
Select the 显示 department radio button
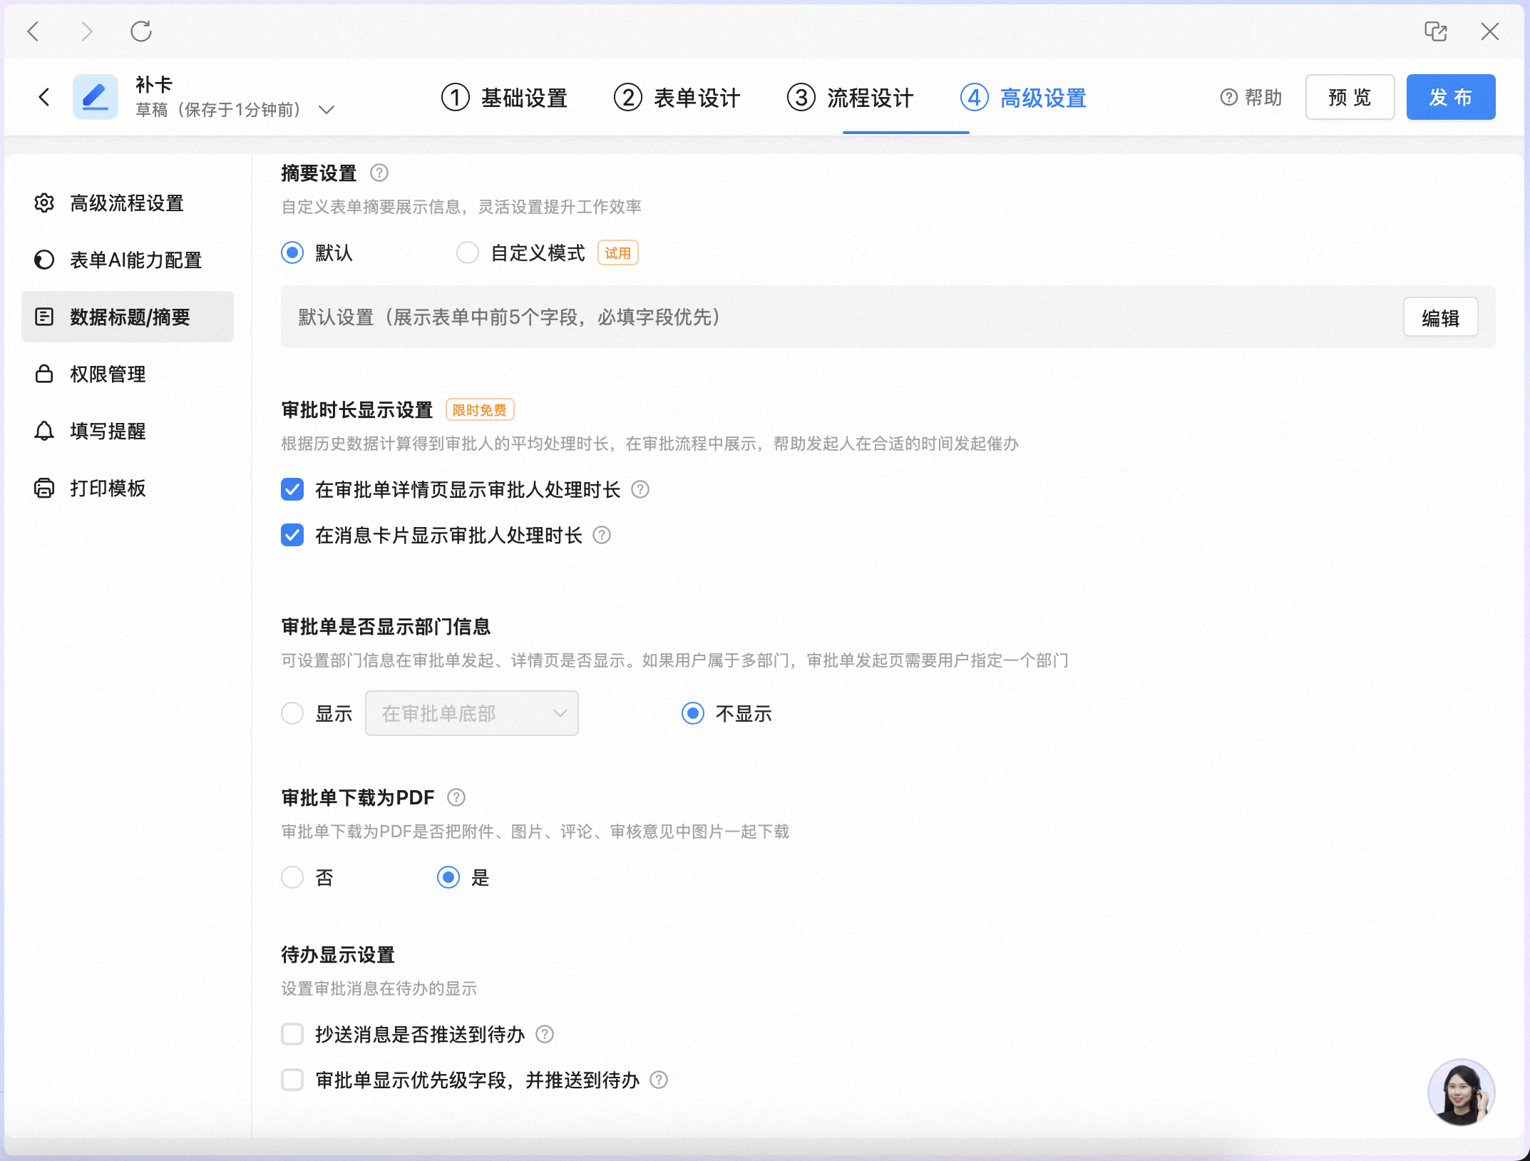[x=292, y=713]
